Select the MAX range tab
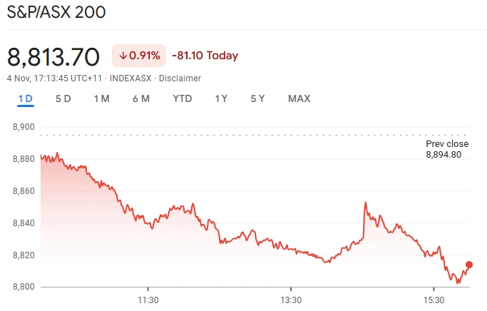487x311 pixels. (x=299, y=98)
